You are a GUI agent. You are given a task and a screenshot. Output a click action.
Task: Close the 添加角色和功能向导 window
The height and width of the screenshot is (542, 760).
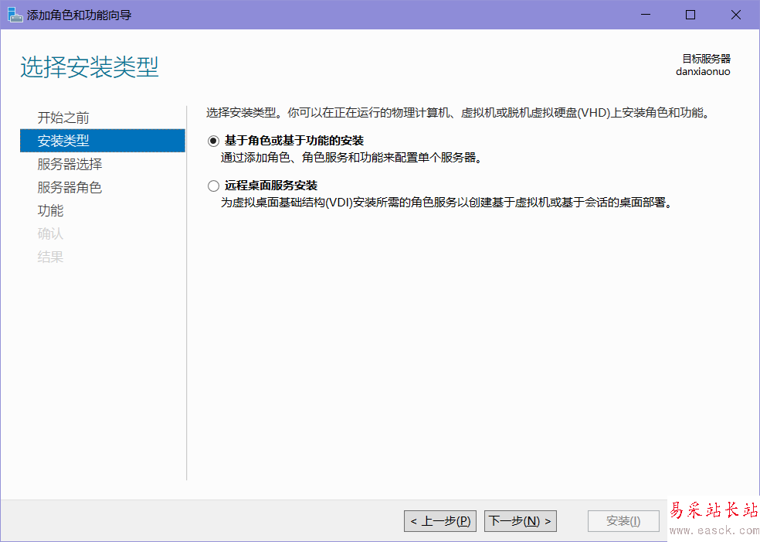pos(736,15)
